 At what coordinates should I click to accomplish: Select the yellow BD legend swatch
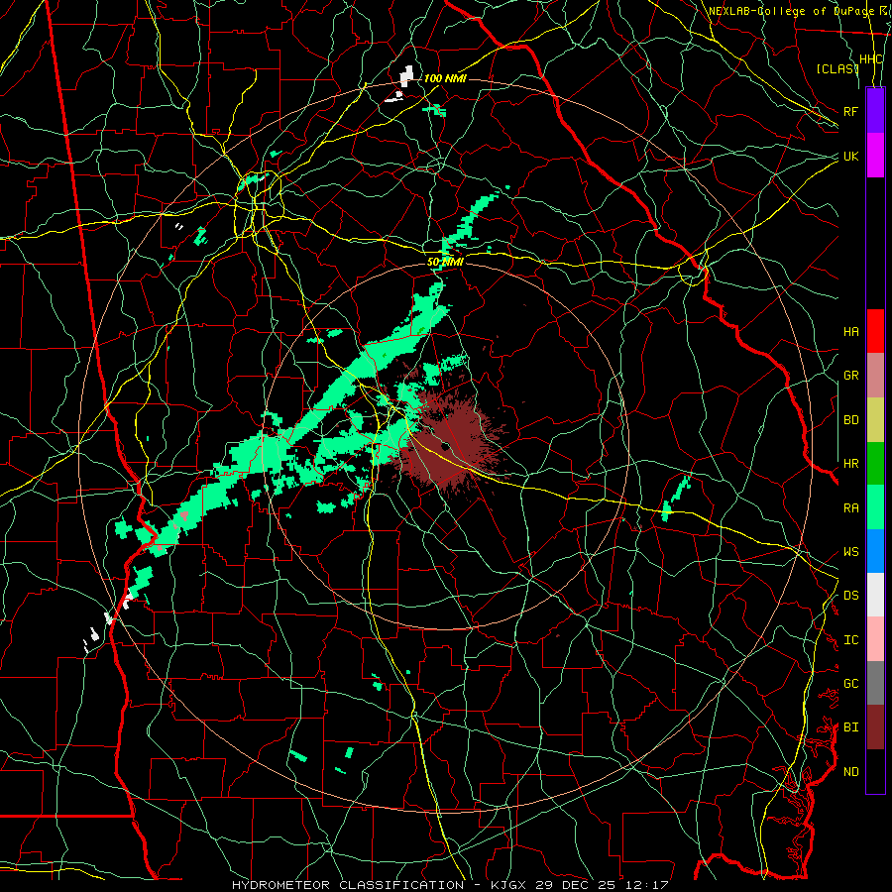tap(875, 419)
